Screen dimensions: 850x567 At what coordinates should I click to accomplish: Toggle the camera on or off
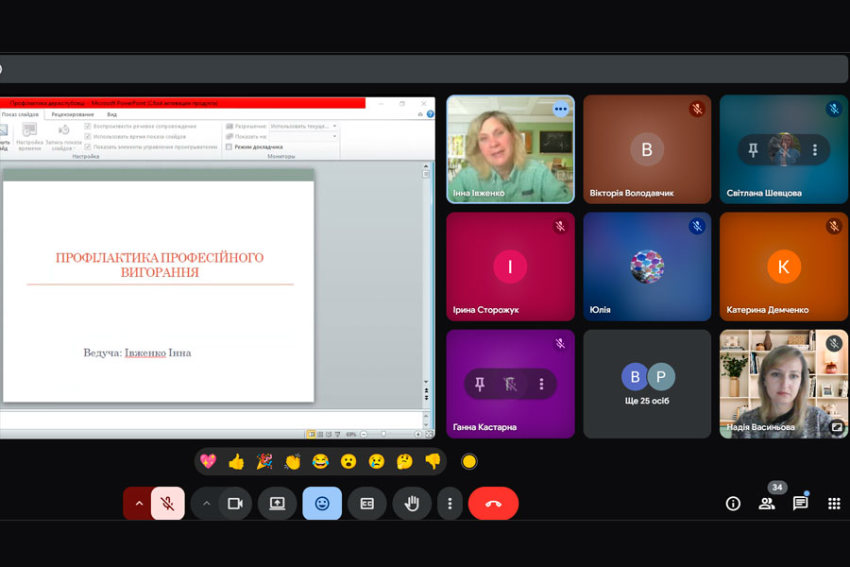pos(235,504)
